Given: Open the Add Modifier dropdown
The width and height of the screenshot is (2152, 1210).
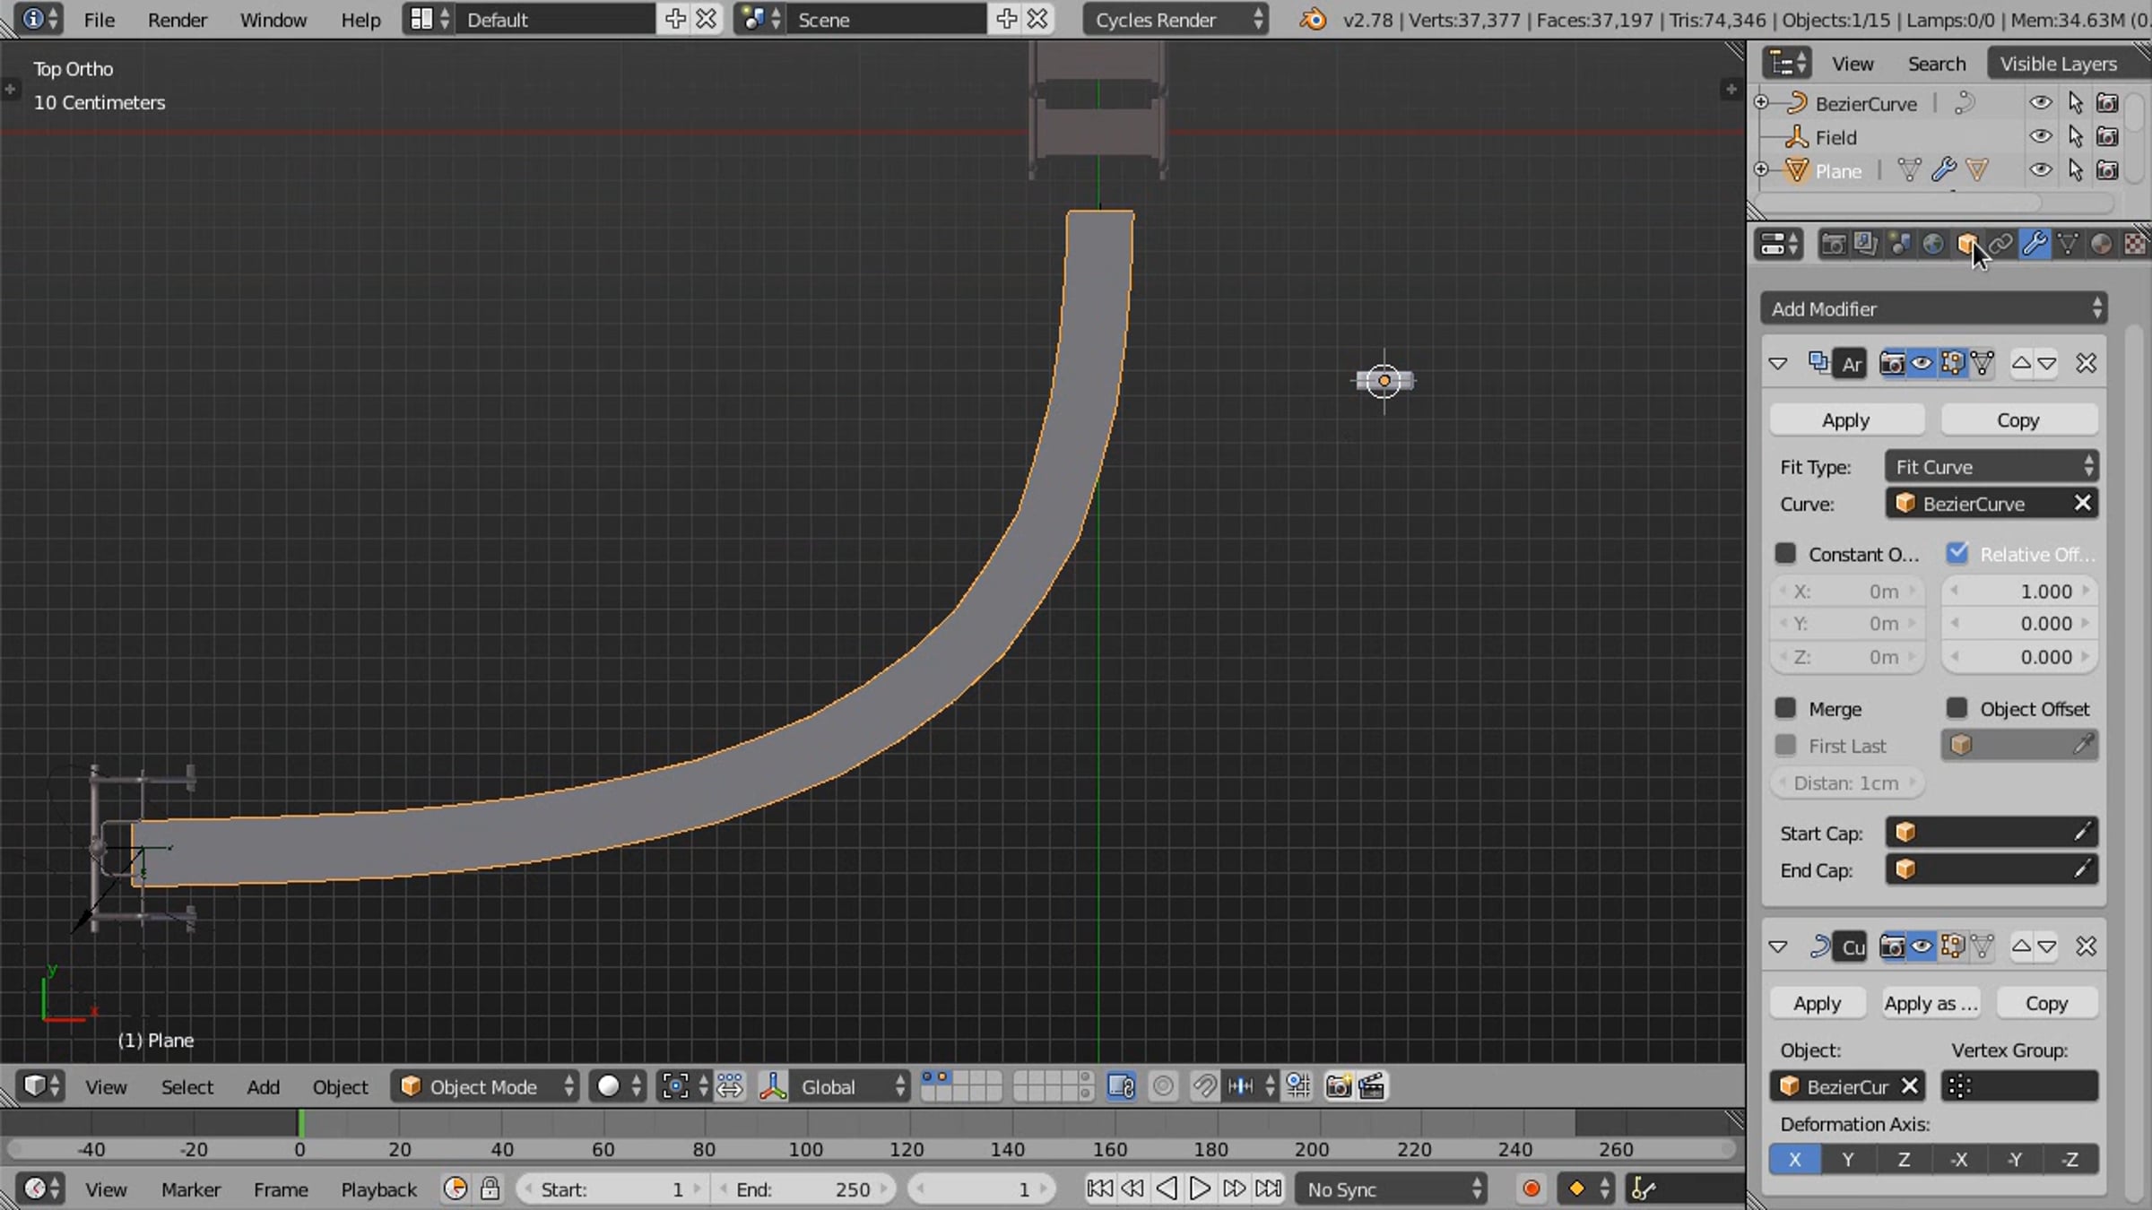Looking at the screenshot, I should tap(1933, 308).
